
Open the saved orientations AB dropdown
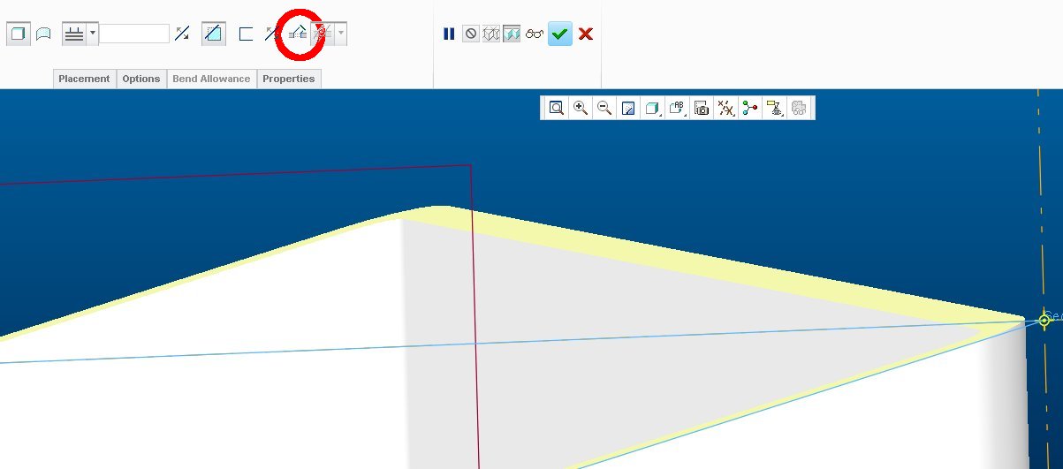tap(677, 108)
